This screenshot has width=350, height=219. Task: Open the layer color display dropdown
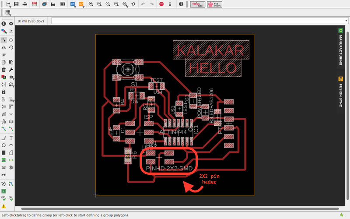click(4, 31)
